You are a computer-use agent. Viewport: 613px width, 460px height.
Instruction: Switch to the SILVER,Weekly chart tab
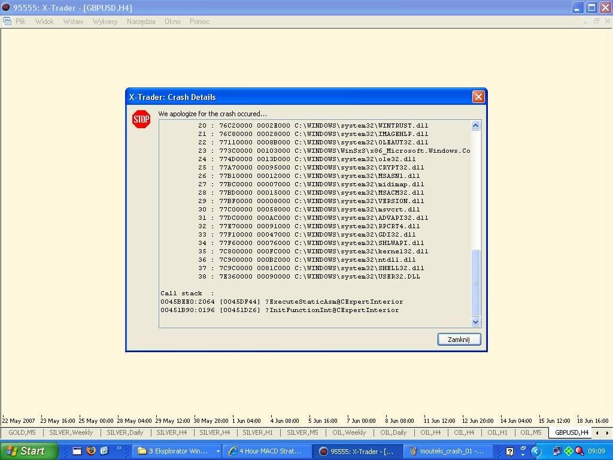pyautogui.click(x=71, y=432)
